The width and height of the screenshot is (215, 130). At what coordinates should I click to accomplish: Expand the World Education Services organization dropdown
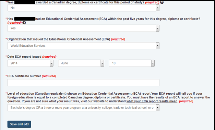coord(83,46)
